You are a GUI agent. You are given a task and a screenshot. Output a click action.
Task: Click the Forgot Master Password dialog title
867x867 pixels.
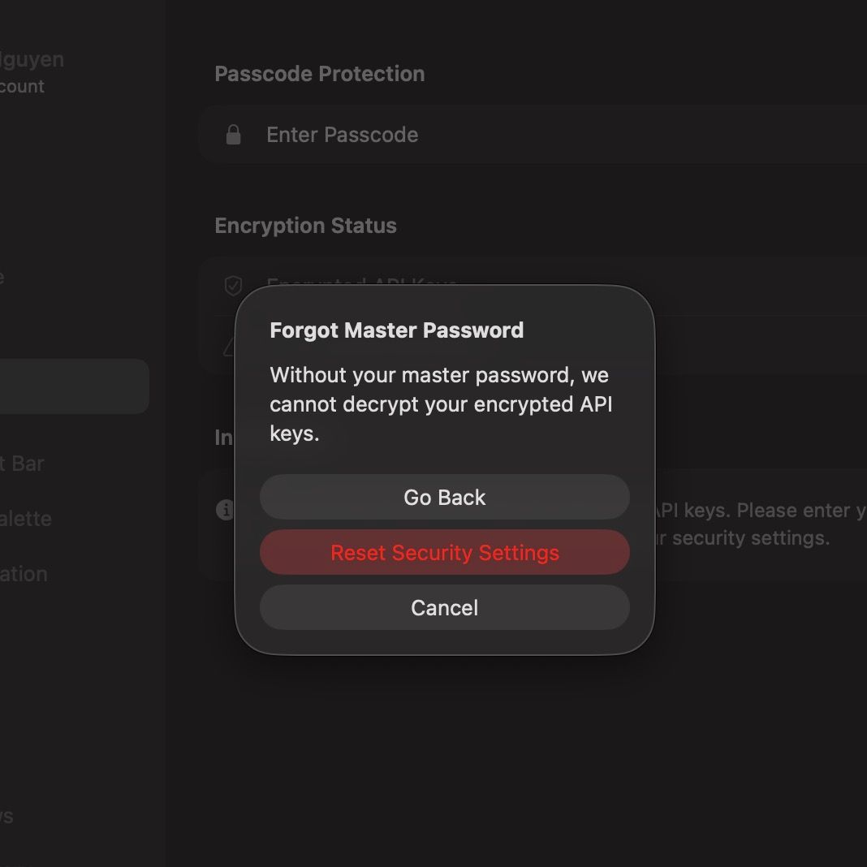click(396, 330)
